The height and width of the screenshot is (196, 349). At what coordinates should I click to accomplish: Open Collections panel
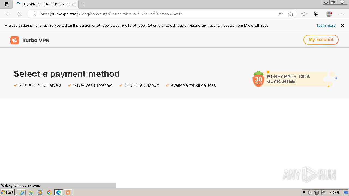point(316,14)
